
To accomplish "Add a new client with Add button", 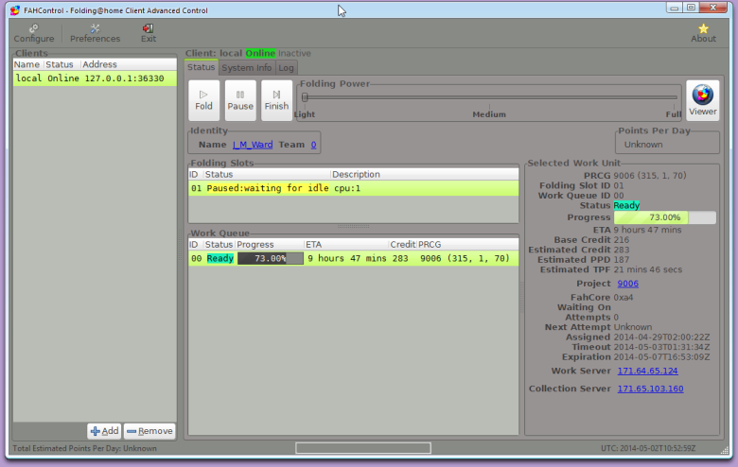I will tap(104, 431).
